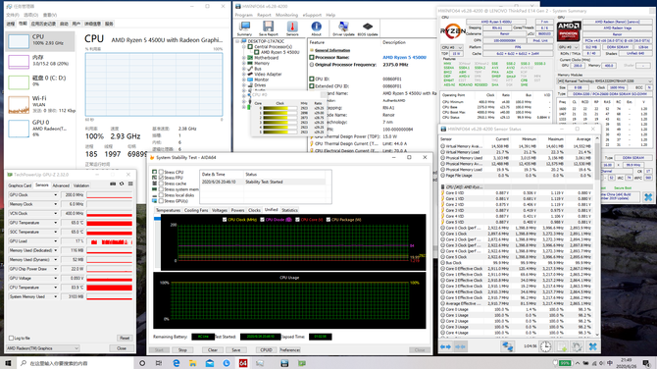657x369 pixels.
Task: Click the GPU-Z refresh icon
Action: (x=122, y=184)
